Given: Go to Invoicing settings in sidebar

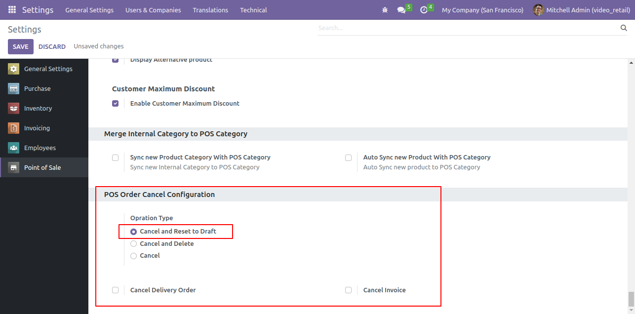Looking at the screenshot, I should [44, 128].
